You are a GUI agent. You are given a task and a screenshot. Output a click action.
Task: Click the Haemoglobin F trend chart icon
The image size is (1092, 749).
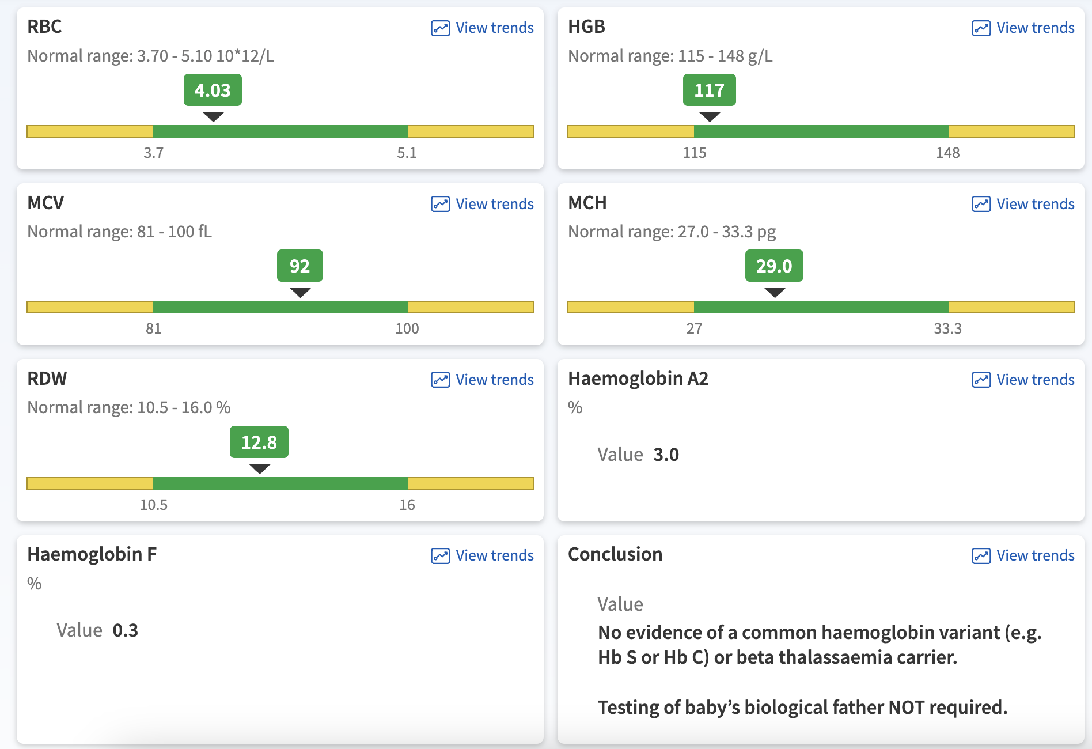coord(440,555)
